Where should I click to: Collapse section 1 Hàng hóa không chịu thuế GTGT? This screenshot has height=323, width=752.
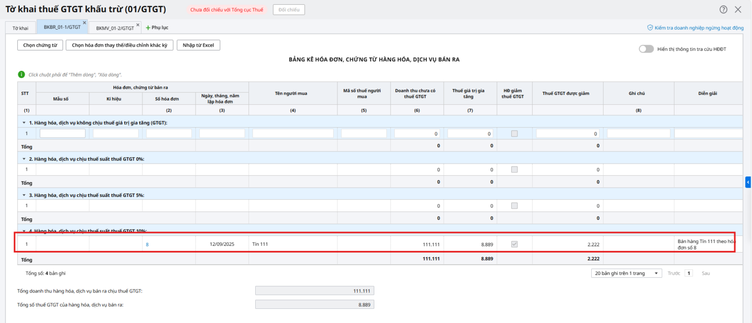(24, 123)
